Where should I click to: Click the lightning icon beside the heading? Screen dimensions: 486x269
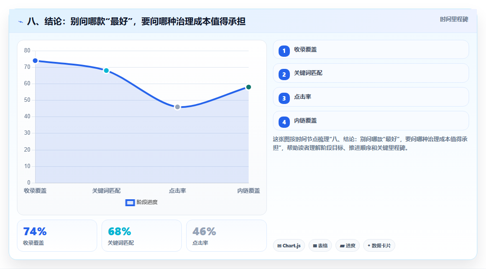(x=21, y=22)
